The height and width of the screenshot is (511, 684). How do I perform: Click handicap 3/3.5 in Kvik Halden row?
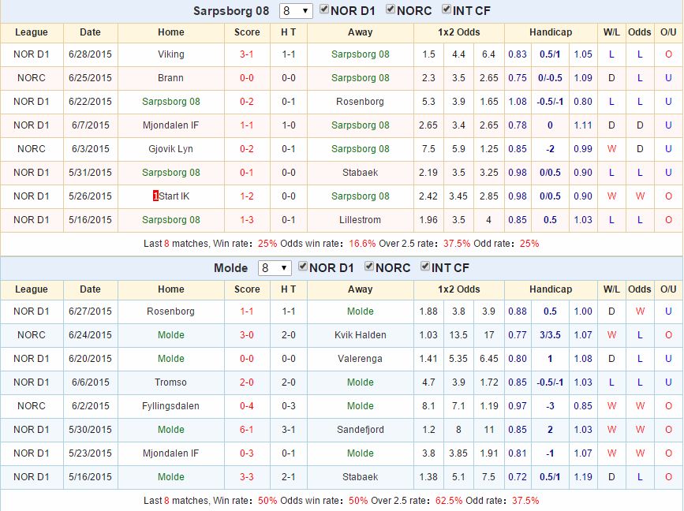click(550, 335)
